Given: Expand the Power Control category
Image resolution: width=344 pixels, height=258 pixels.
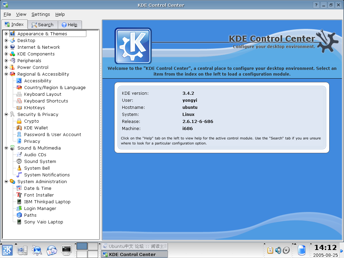Looking at the screenshot, I should click(x=6, y=67).
